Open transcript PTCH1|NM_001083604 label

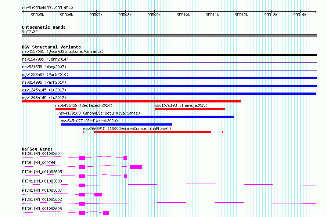pyautogui.click(x=42, y=153)
